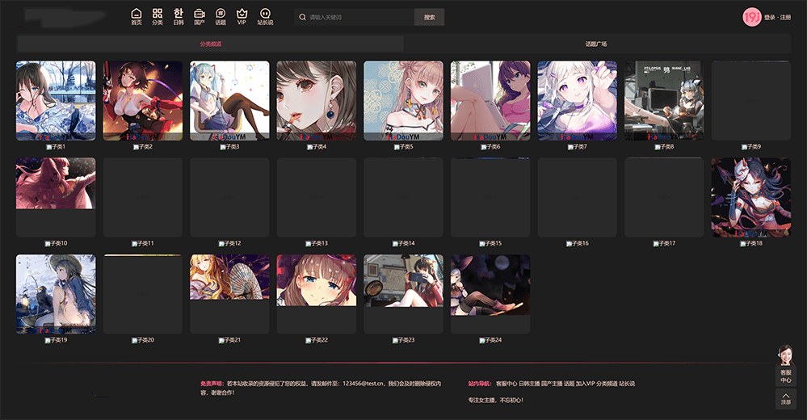Image resolution: width=807 pixels, height=420 pixels.
Task: Open the 子类18 fox-mask thumbnail
Action: click(750, 198)
